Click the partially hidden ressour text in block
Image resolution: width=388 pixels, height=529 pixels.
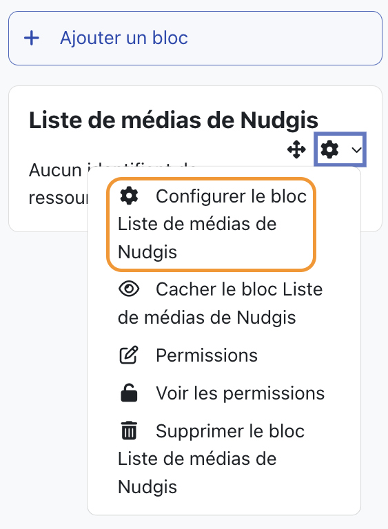[x=58, y=198]
